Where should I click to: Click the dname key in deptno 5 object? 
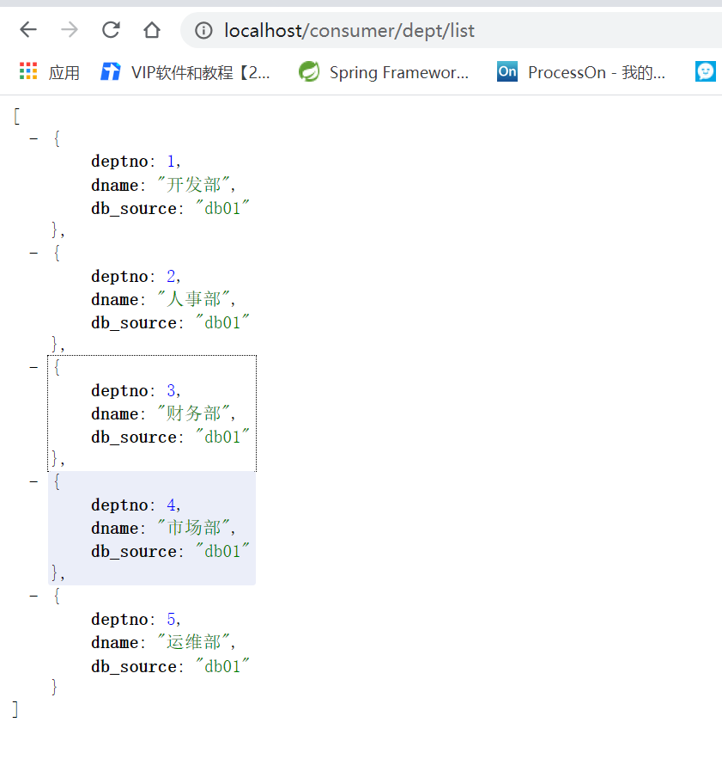(x=115, y=643)
